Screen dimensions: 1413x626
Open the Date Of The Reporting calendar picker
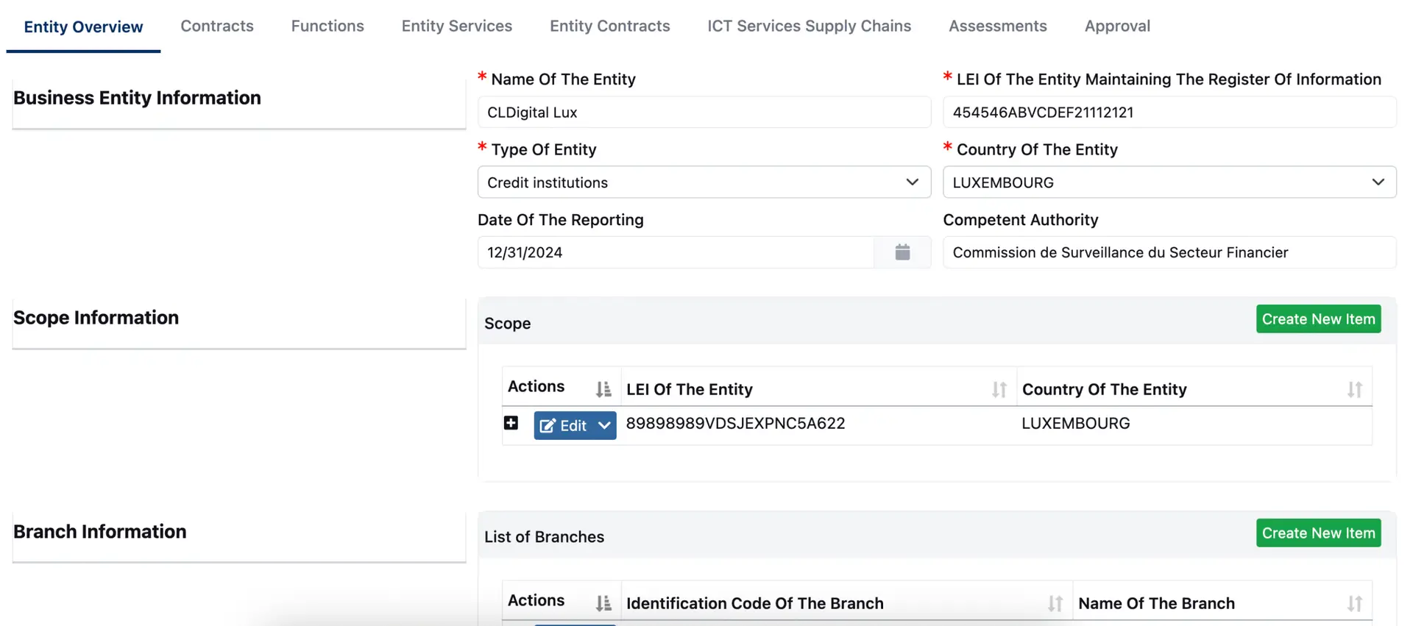coord(902,252)
